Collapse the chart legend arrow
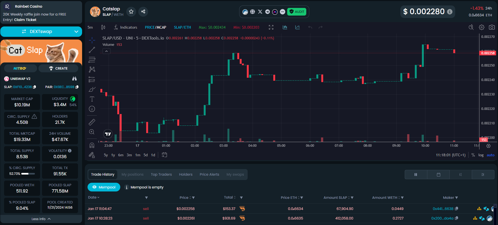This screenshot has width=498, height=225. click(106, 51)
